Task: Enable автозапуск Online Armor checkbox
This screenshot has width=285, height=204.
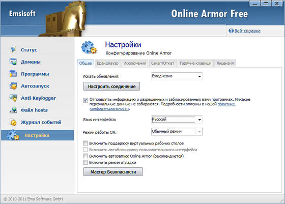Action: click(85, 156)
